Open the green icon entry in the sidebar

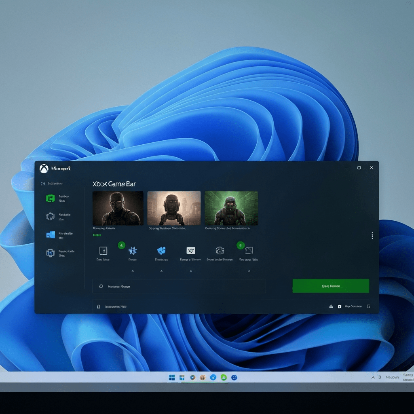[50, 198]
